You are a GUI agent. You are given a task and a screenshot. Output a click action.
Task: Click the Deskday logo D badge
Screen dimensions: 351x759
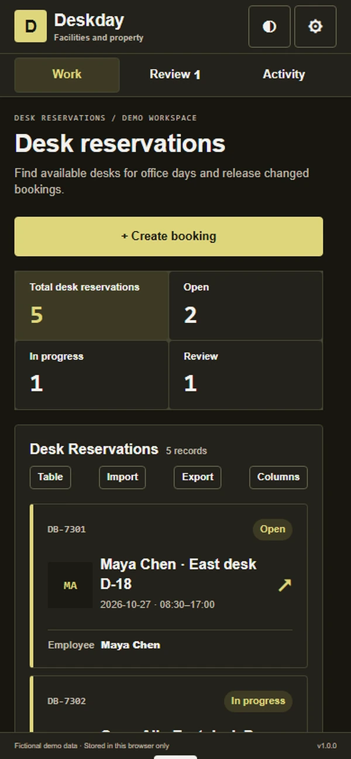point(30,26)
